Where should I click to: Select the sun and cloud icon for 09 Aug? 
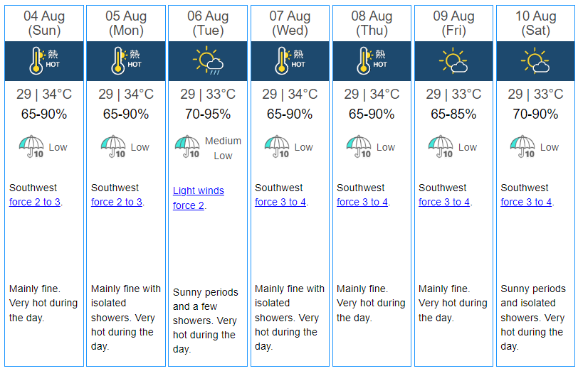click(453, 60)
